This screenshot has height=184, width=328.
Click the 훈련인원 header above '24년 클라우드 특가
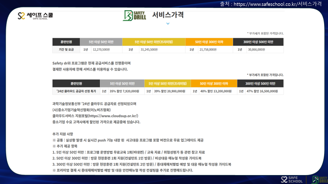coord(76,83)
